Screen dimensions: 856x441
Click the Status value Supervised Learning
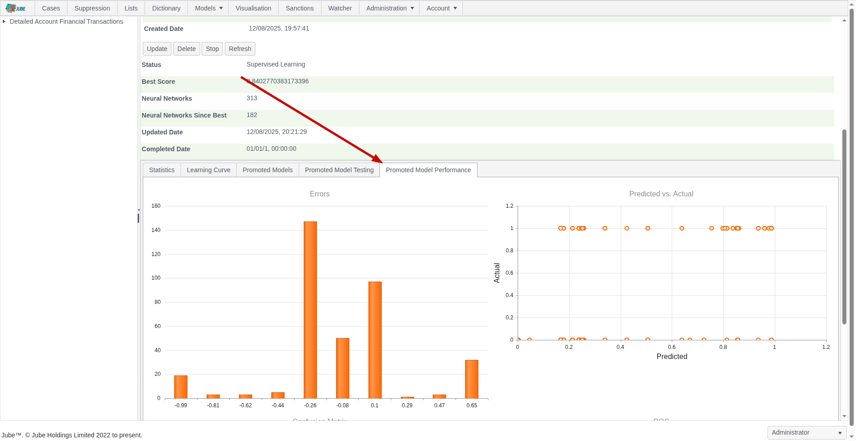click(x=276, y=64)
